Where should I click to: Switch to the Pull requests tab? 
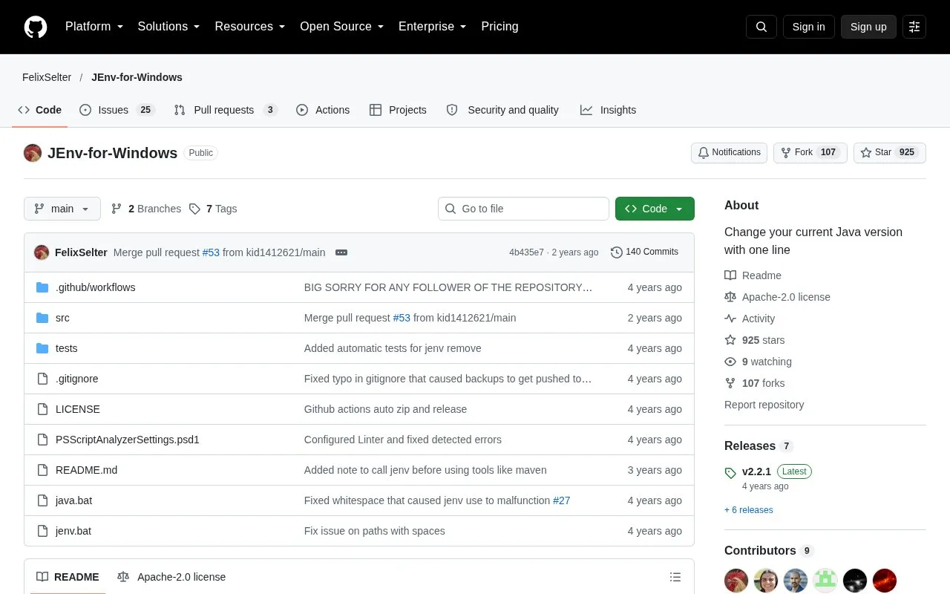pos(225,110)
